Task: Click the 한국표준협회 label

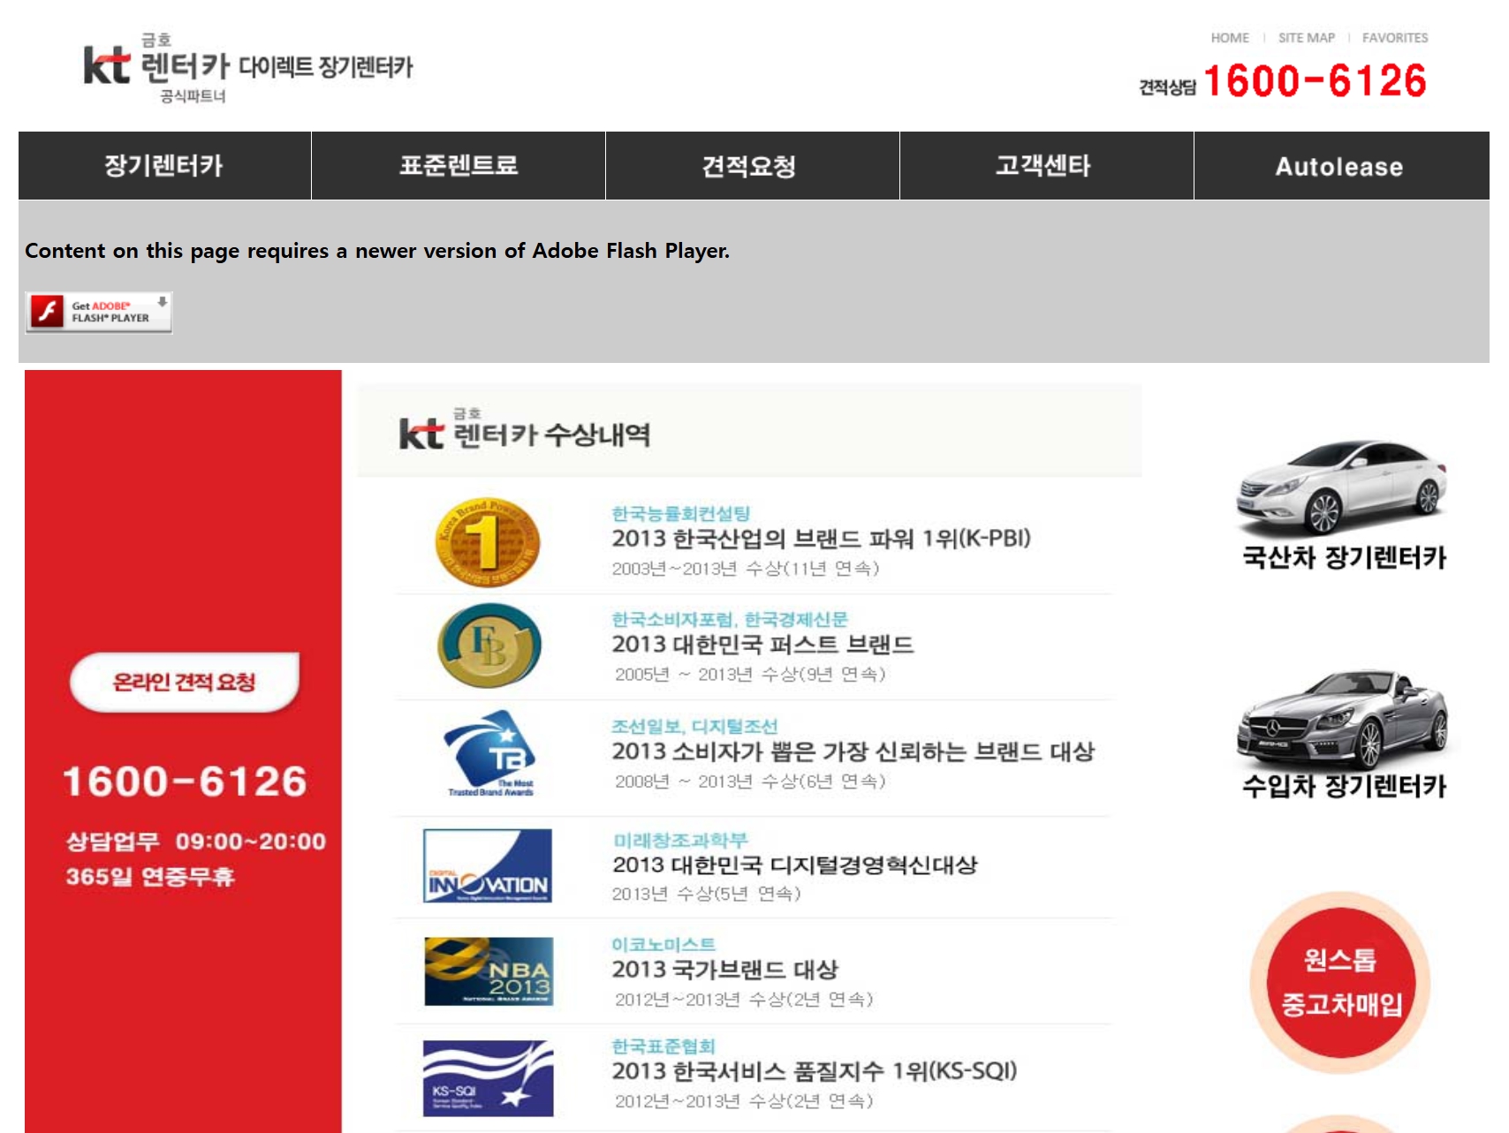Action: tap(664, 1046)
